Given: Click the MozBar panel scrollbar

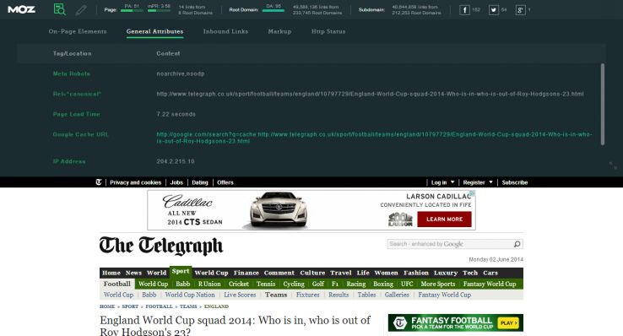Looking at the screenshot, I should (603, 104).
